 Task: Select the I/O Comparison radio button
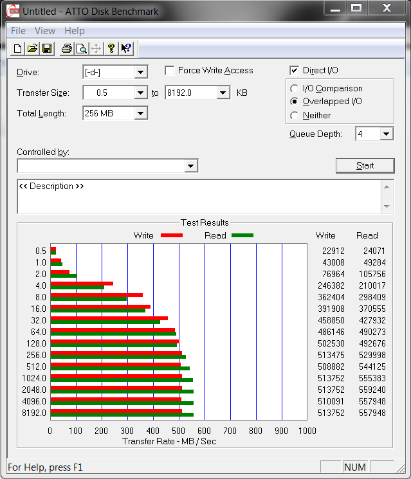295,89
